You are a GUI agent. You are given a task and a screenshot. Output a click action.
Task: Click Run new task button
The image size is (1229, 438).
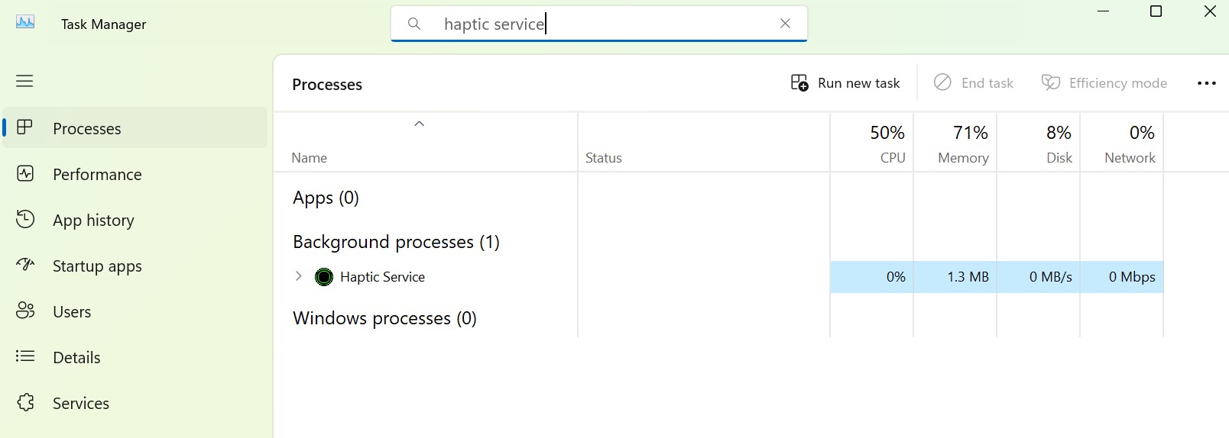coord(845,83)
